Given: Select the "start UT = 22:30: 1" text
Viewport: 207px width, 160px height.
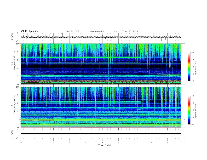Looking at the screenshot, I should (x=126, y=31).
